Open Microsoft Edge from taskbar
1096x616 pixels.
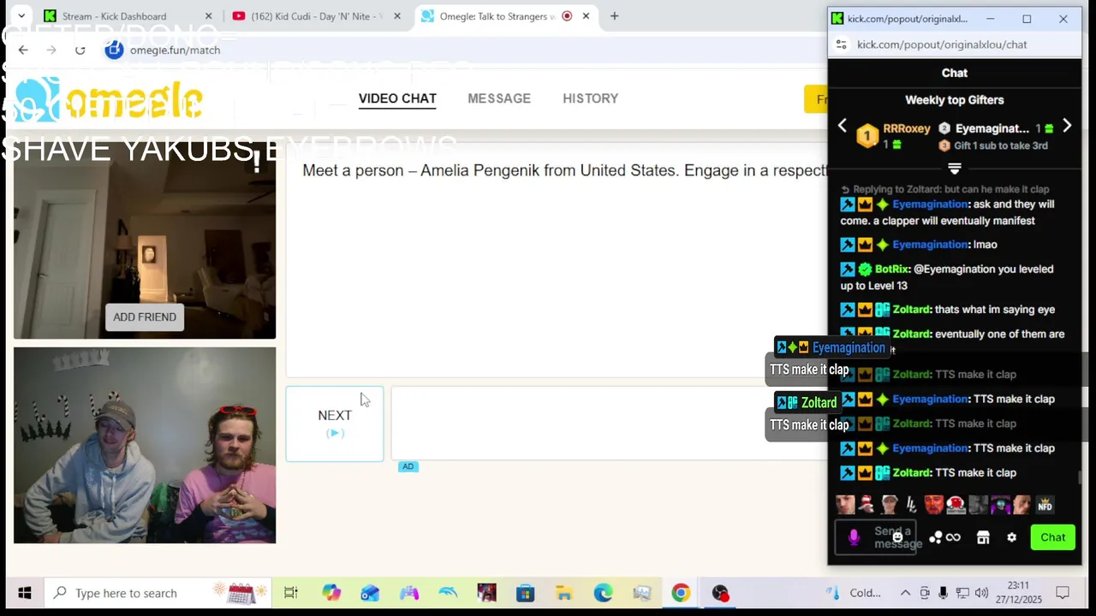[603, 593]
